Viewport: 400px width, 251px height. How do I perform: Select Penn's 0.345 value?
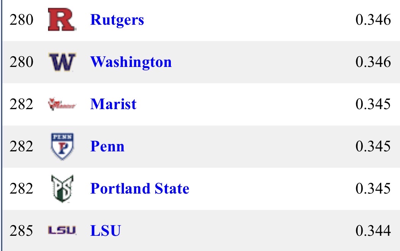[373, 146]
